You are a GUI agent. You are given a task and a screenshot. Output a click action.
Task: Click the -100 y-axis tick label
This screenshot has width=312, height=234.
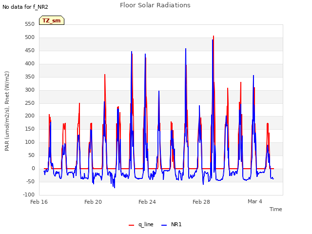pyautogui.click(x=29, y=195)
